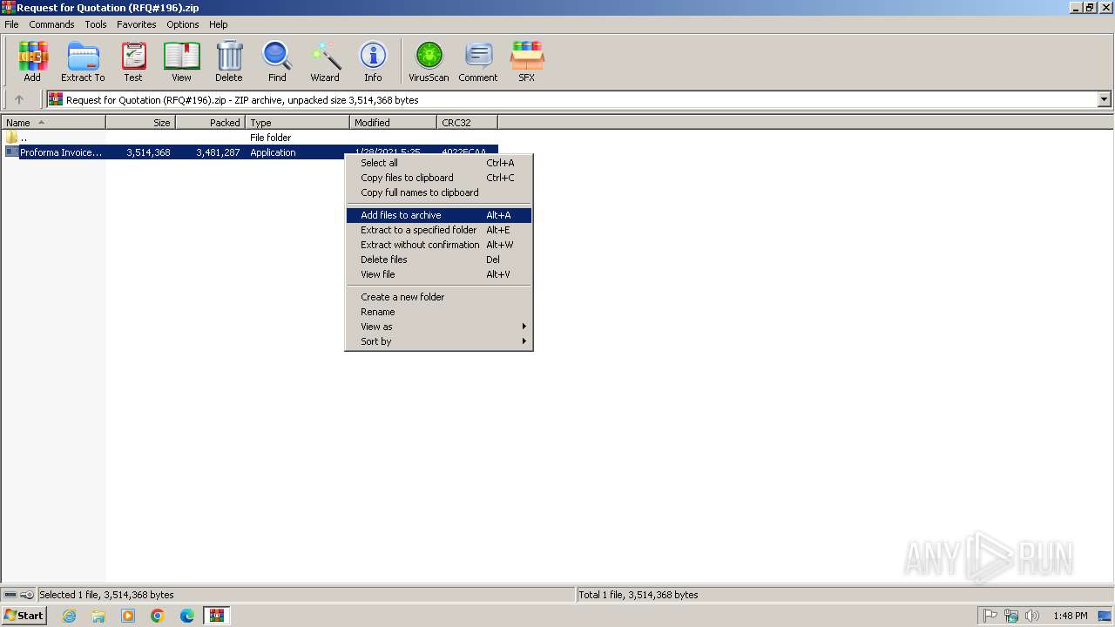Choose View file in context menu
The width and height of the screenshot is (1115, 627).
click(439, 274)
